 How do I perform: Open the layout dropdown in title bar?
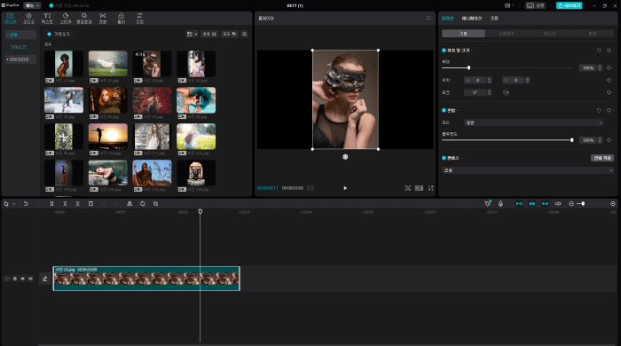click(509, 5)
